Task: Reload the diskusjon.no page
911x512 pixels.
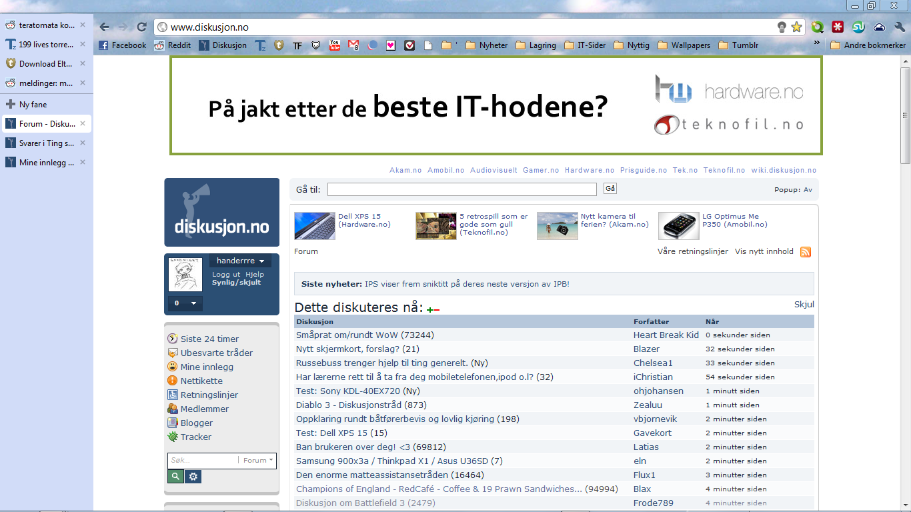Action: pos(141,27)
